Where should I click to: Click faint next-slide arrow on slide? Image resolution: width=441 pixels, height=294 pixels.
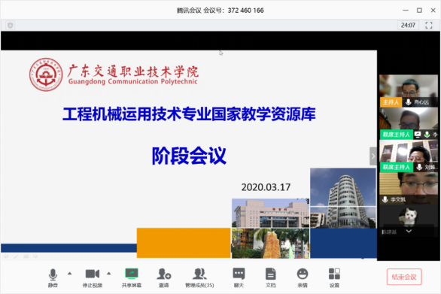click(x=35, y=256)
